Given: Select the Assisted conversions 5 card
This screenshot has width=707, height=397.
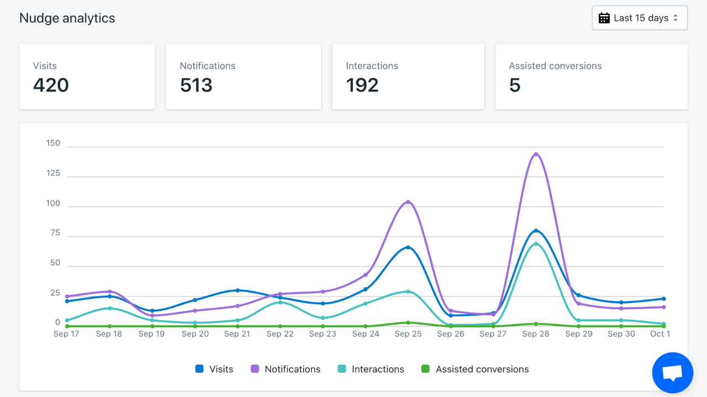Looking at the screenshot, I should click(x=592, y=77).
